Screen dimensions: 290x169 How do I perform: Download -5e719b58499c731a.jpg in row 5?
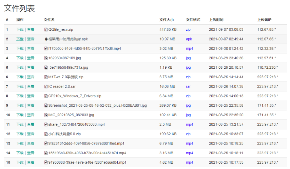20,67
